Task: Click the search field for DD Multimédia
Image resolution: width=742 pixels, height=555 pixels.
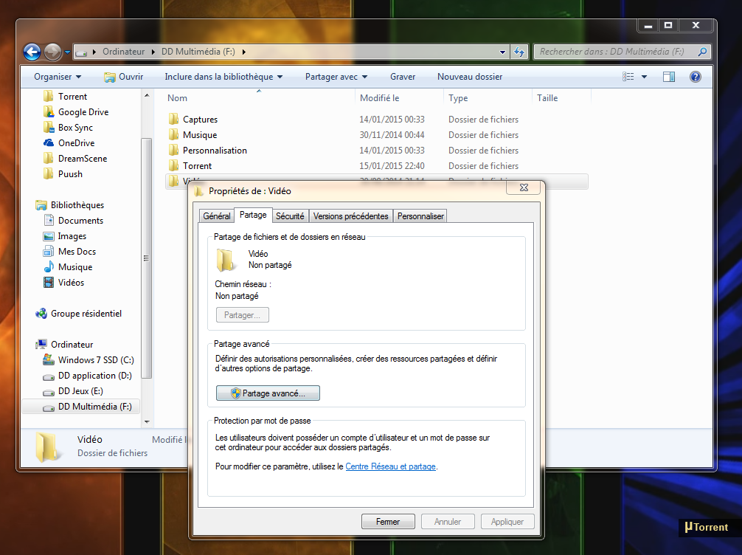Action: click(617, 52)
